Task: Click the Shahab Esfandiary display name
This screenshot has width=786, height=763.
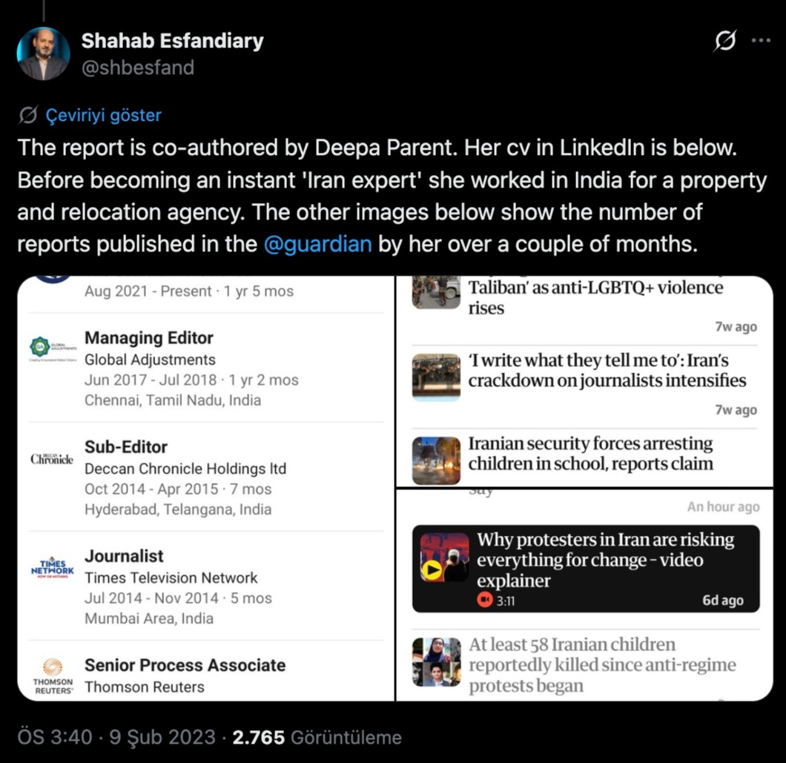Action: [x=172, y=41]
